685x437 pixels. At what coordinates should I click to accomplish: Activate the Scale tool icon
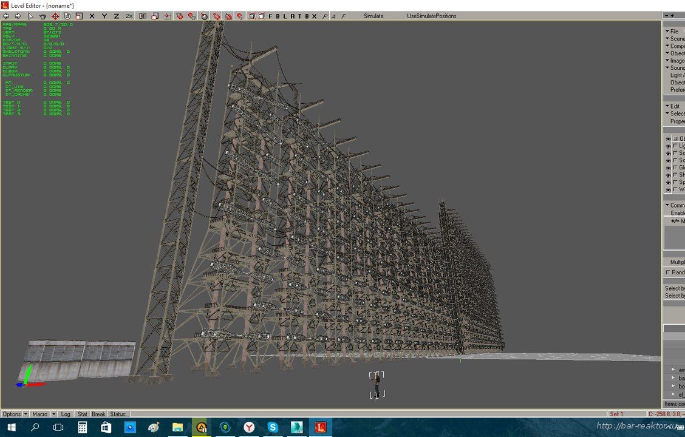[78, 16]
